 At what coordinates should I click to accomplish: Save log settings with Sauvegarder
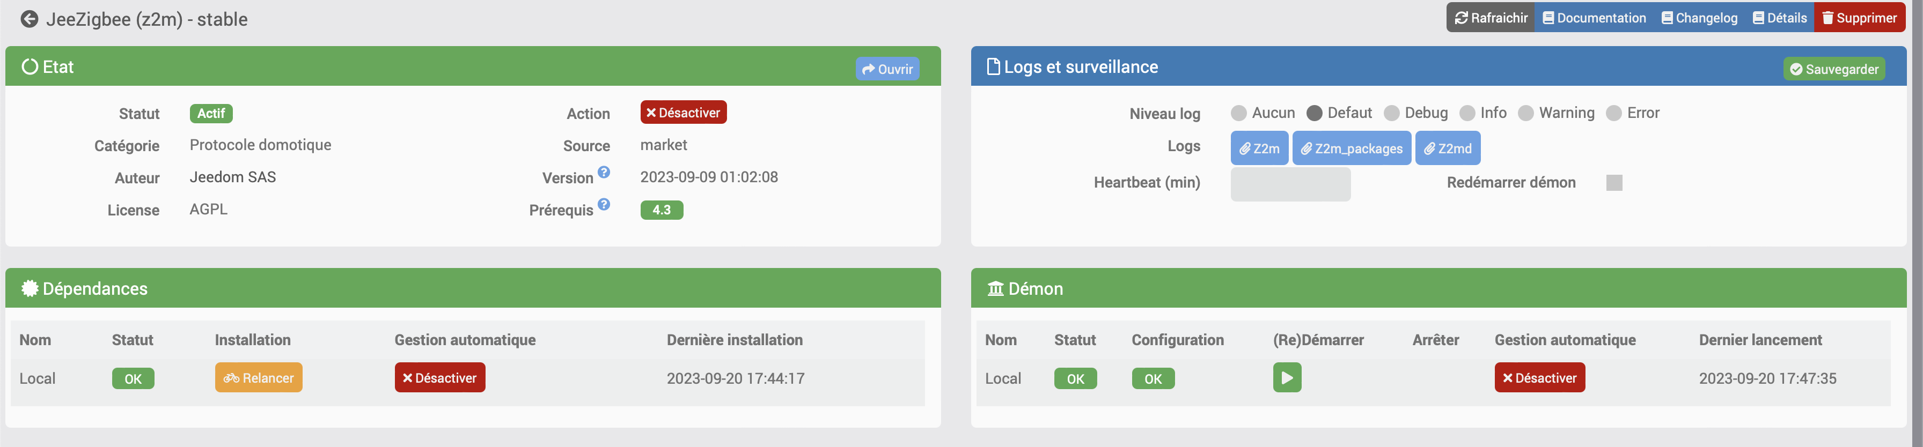click(1833, 69)
